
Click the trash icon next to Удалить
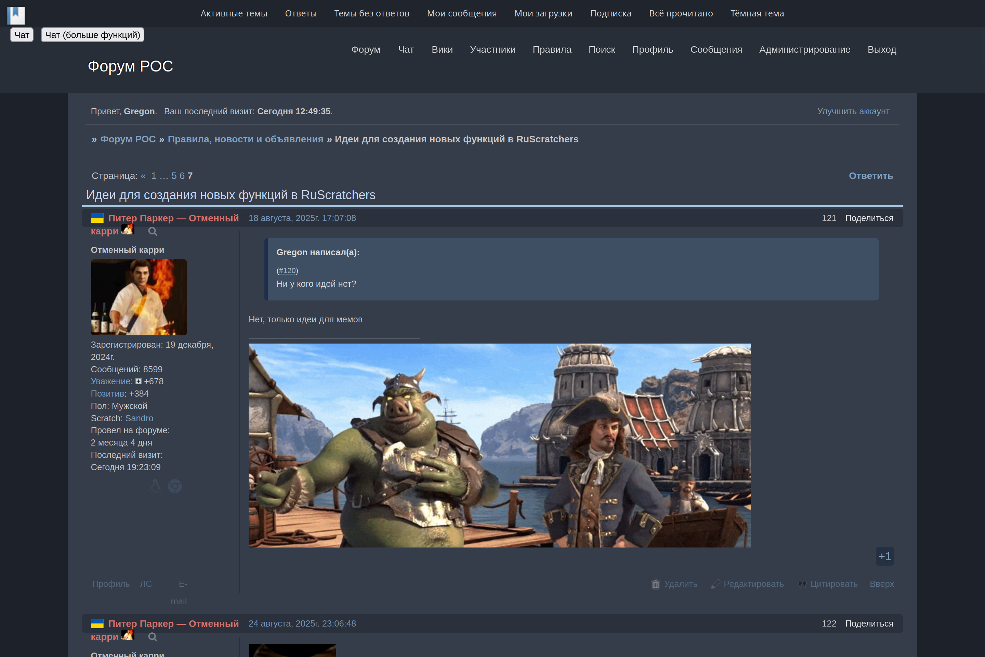click(655, 584)
